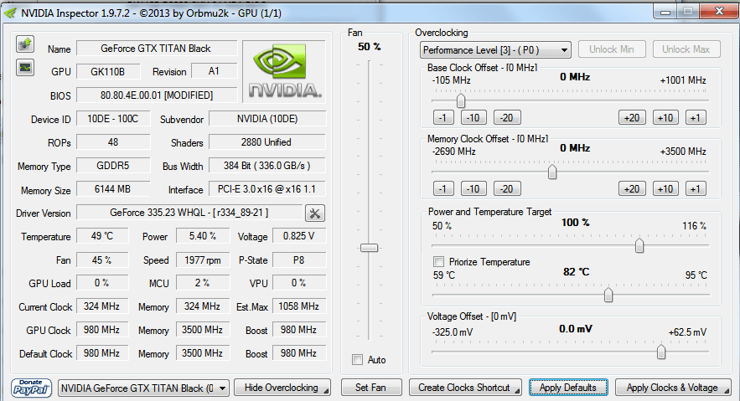The image size is (740, 401).
Task: Click Base Clock Offset -1 button
Action: click(x=443, y=118)
